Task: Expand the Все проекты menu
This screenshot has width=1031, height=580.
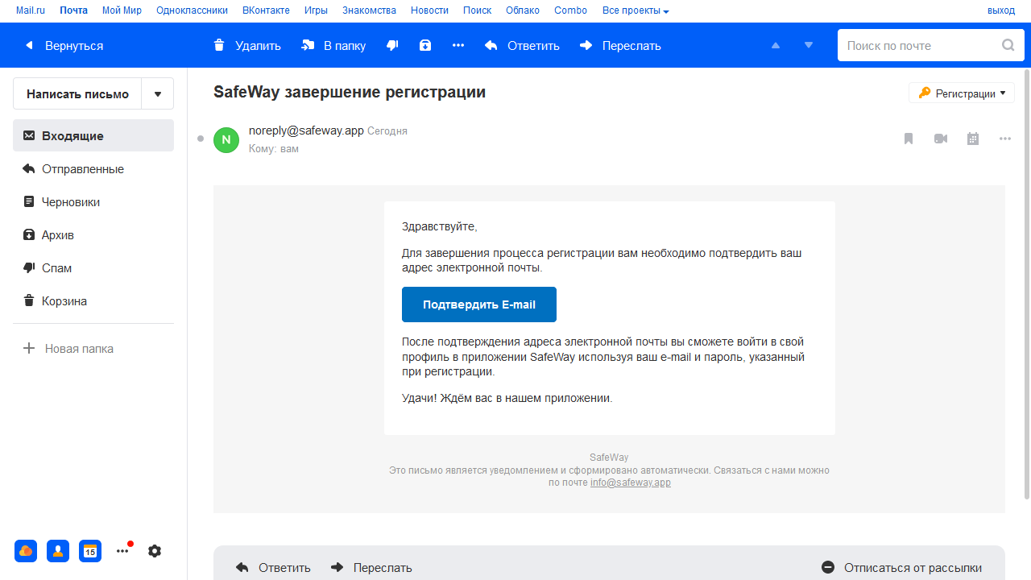Action: [x=636, y=10]
